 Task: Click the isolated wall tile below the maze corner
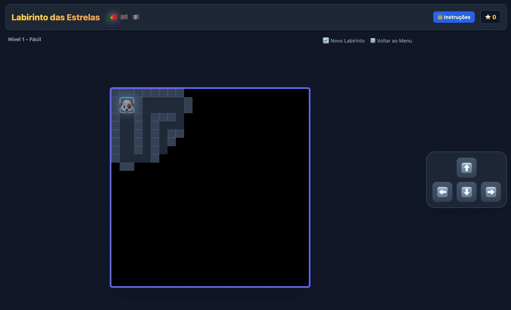point(127,167)
